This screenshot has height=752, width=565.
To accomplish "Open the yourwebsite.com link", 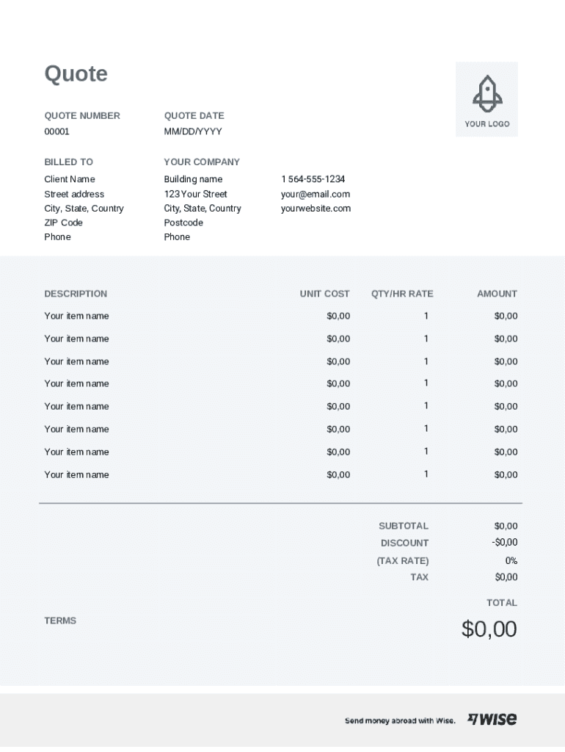I will click(316, 209).
